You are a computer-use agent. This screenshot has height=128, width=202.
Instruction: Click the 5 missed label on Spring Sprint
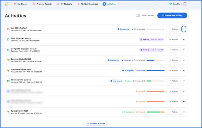click(x=140, y=112)
